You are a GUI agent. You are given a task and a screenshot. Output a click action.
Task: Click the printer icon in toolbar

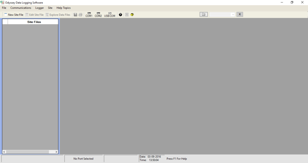click(81, 15)
